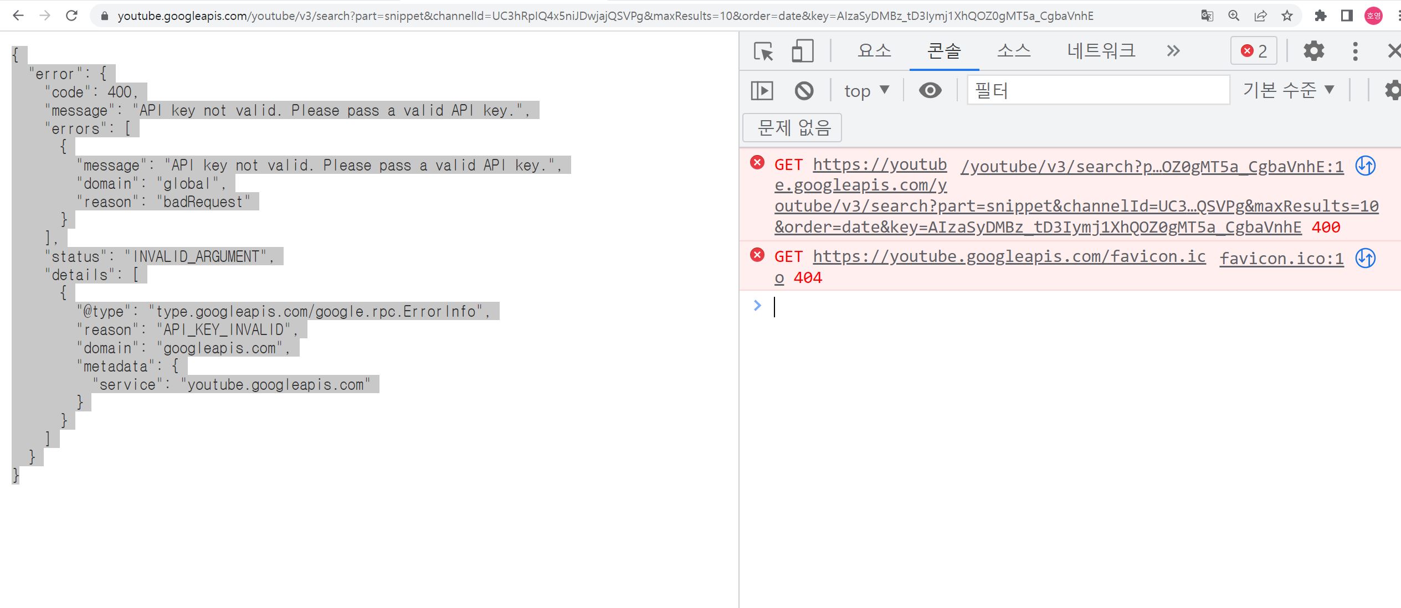1401x608 pixels.
Task: Click the inspect element picker icon
Action: (763, 51)
